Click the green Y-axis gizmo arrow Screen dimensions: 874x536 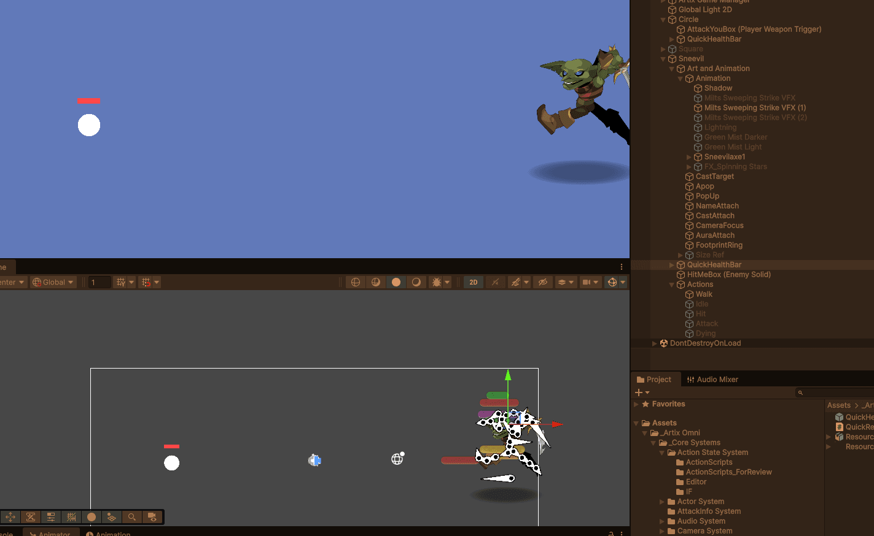[x=508, y=375]
